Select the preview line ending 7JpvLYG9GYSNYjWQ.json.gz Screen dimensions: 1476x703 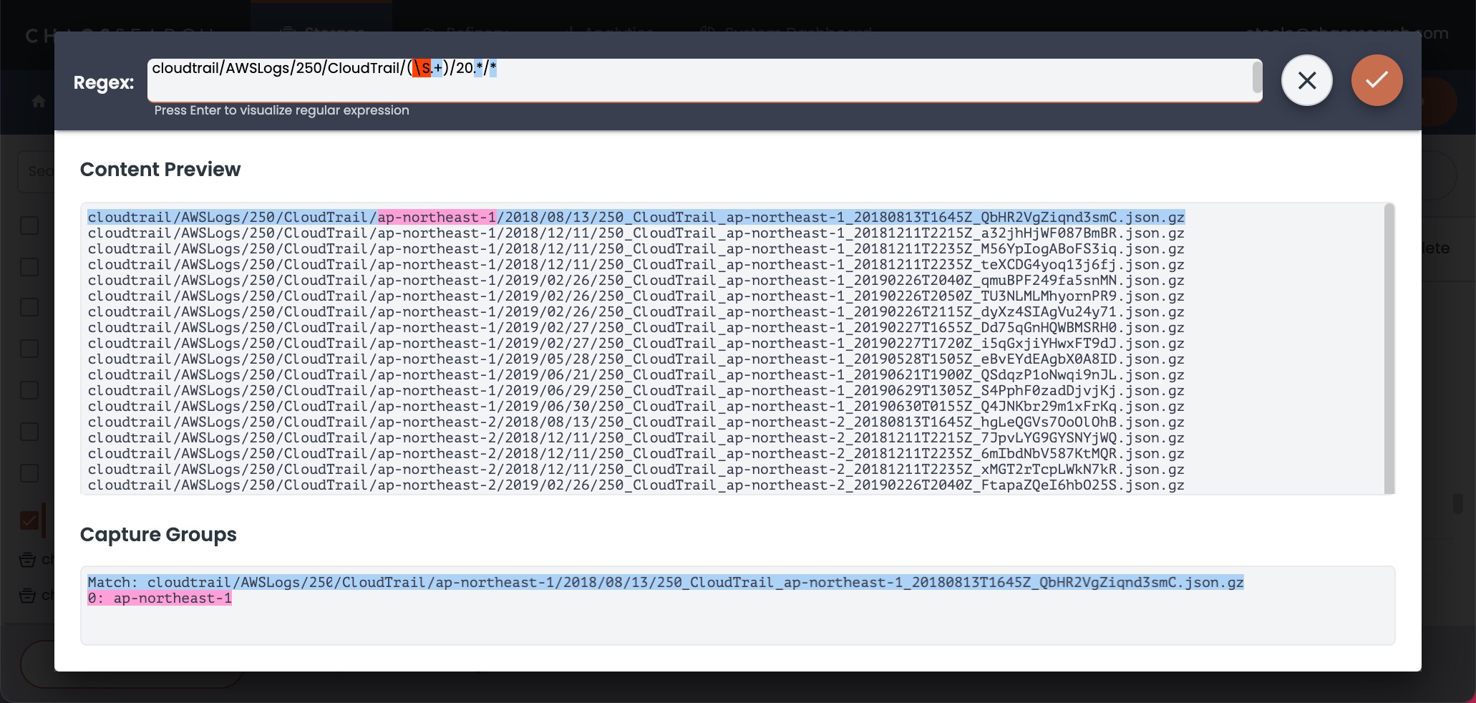pos(636,437)
